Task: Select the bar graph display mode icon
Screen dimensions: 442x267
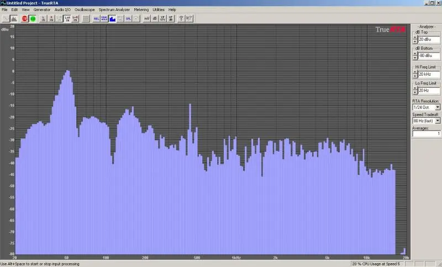Action: click(112, 18)
